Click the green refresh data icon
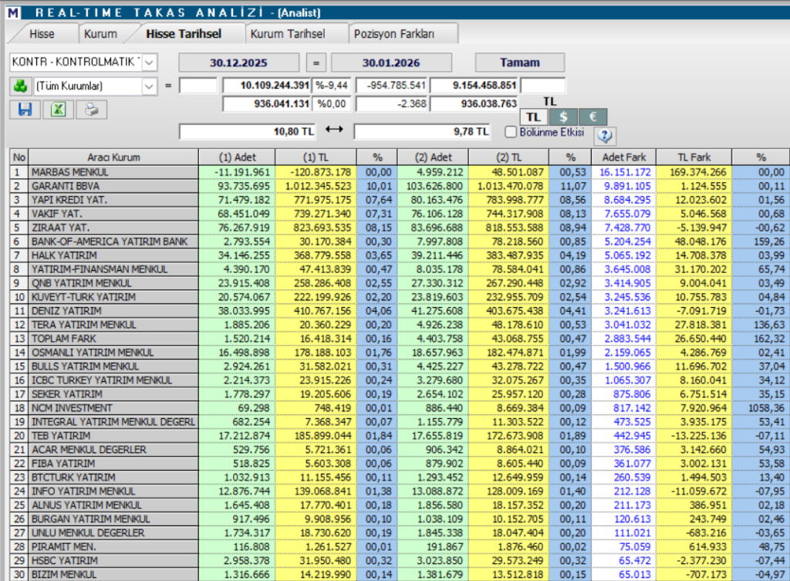Image resolution: width=790 pixels, height=581 pixels. point(22,86)
